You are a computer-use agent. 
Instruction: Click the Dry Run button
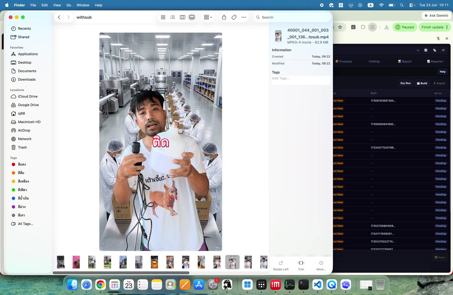pyautogui.click(x=406, y=83)
